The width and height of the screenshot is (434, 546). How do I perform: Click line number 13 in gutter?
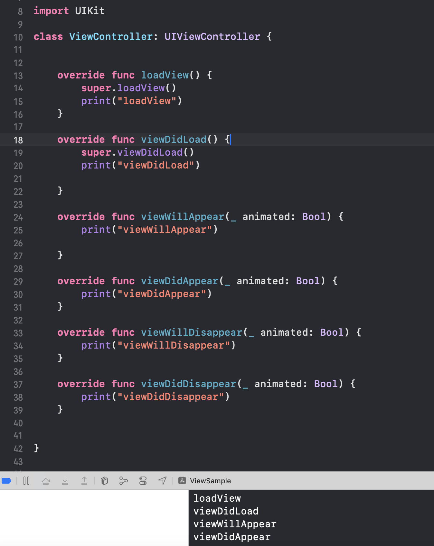18,76
